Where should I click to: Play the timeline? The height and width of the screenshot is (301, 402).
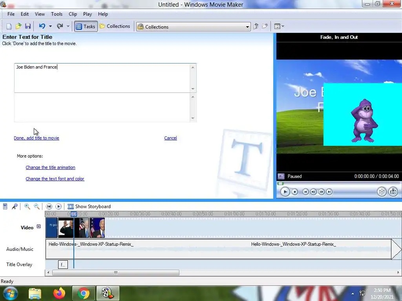tap(58, 206)
